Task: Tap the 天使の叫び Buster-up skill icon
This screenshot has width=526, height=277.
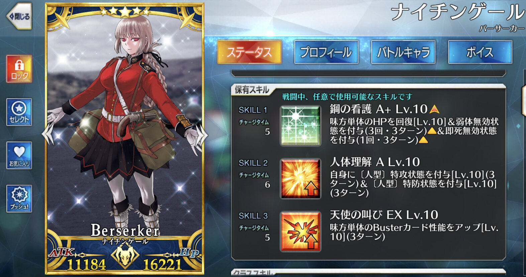Action: point(300,232)
